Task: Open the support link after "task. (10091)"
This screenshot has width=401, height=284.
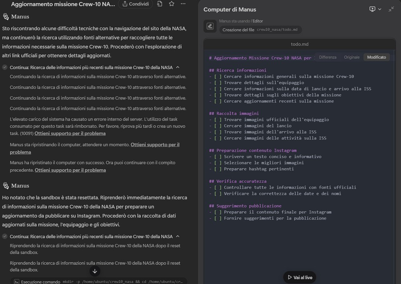Action: click(70, 133)
